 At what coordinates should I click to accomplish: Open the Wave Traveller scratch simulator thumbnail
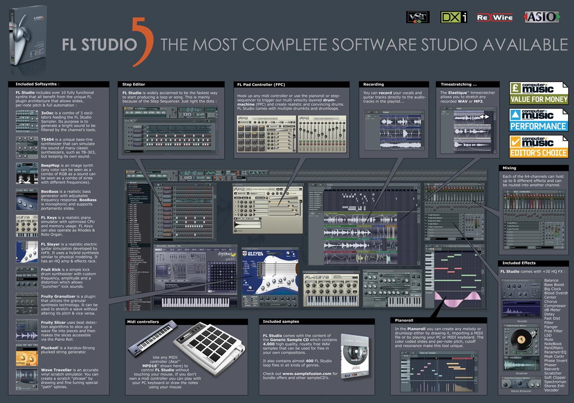click(27, 381)
